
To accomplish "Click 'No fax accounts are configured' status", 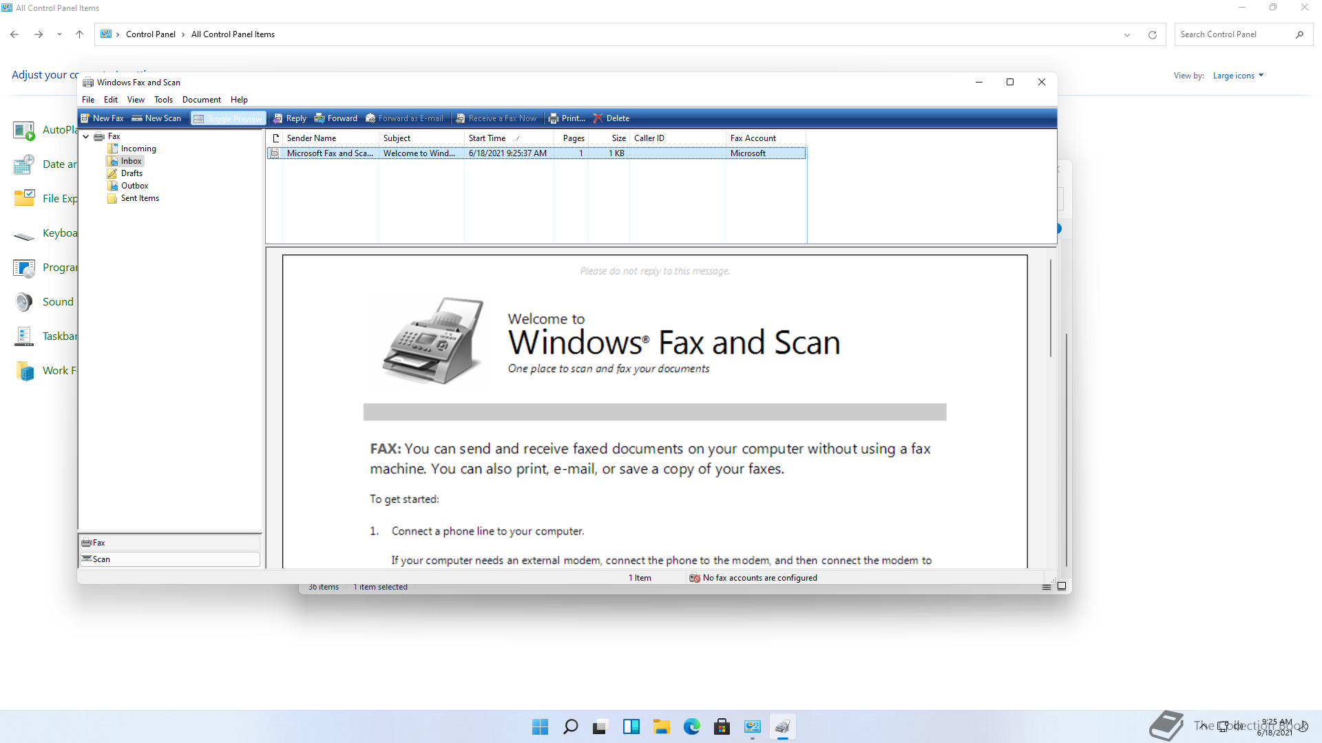I will (753, 578).
